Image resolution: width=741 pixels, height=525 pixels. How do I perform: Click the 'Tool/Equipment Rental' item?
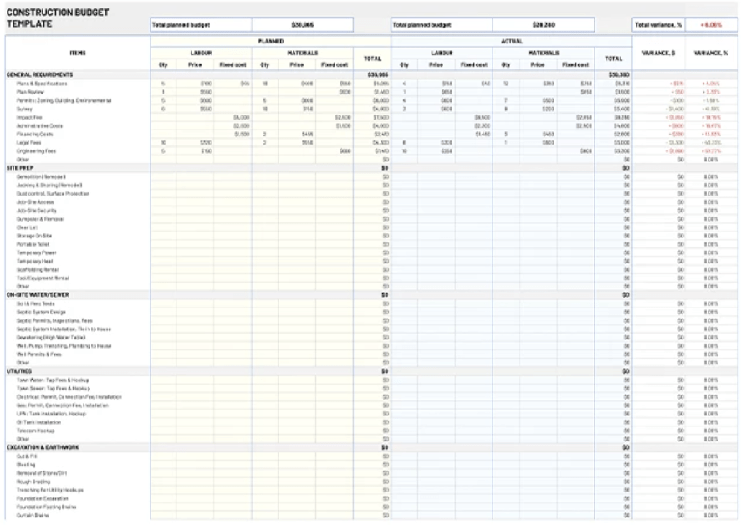coord(43,278)
